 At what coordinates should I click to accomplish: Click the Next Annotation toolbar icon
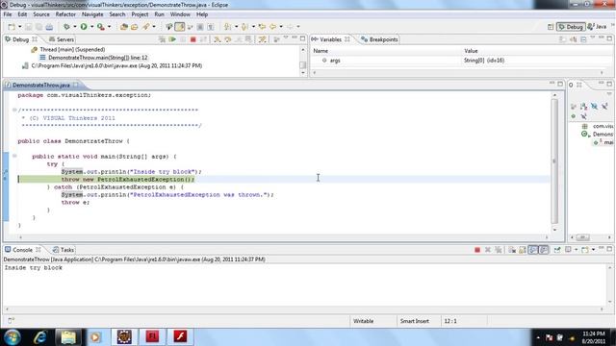pos(227,27)
